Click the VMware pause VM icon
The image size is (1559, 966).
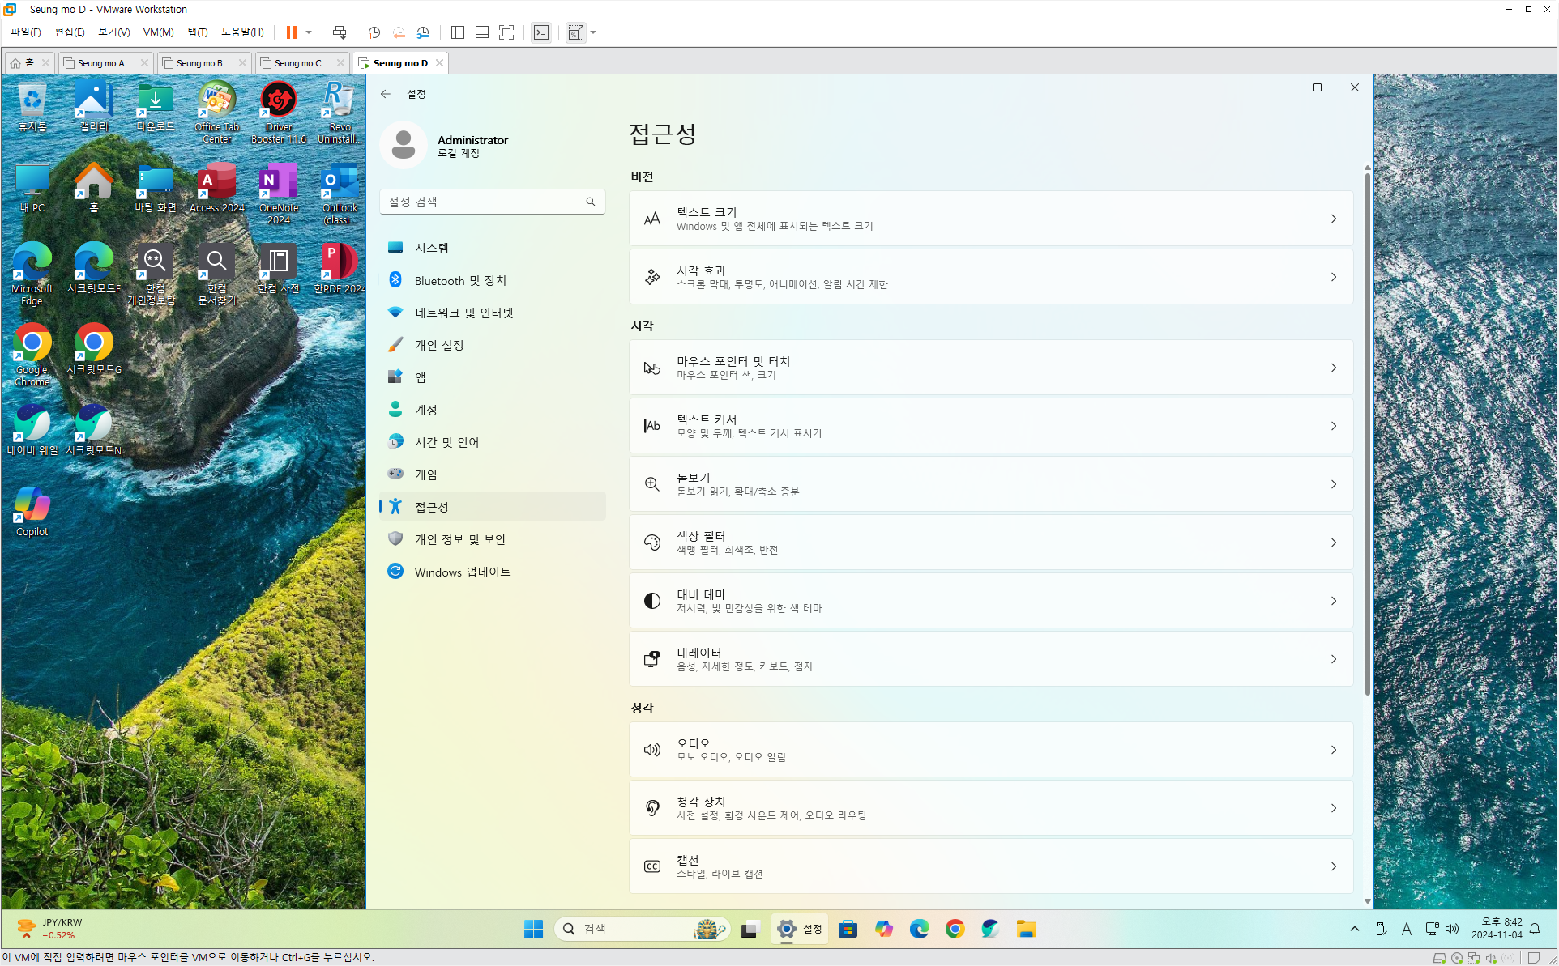click(x=291, y=32)
